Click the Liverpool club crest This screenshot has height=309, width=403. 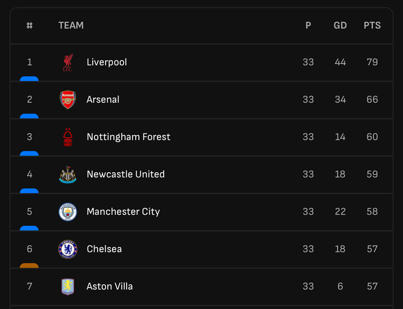pyautogui.click(x=68, y=62)
